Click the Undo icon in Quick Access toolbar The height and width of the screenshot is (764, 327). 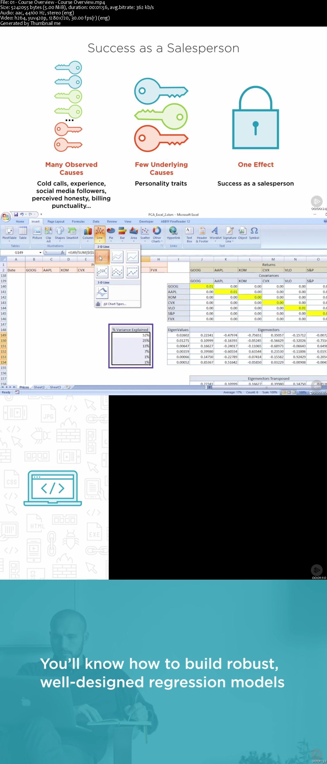pos(22,214)
